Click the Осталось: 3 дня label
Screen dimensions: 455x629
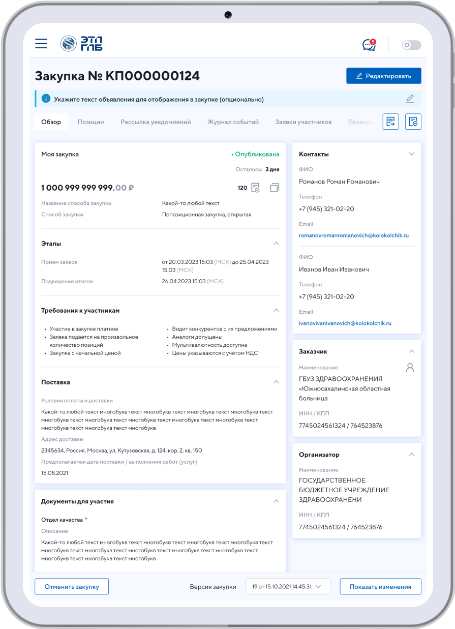tap(257, 169)
